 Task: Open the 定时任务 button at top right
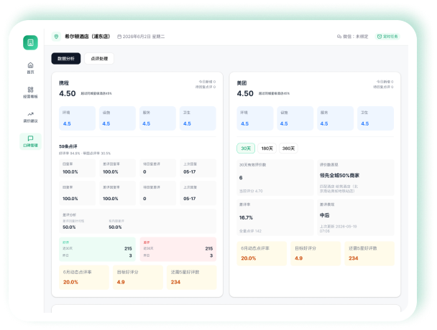point(387,37)
